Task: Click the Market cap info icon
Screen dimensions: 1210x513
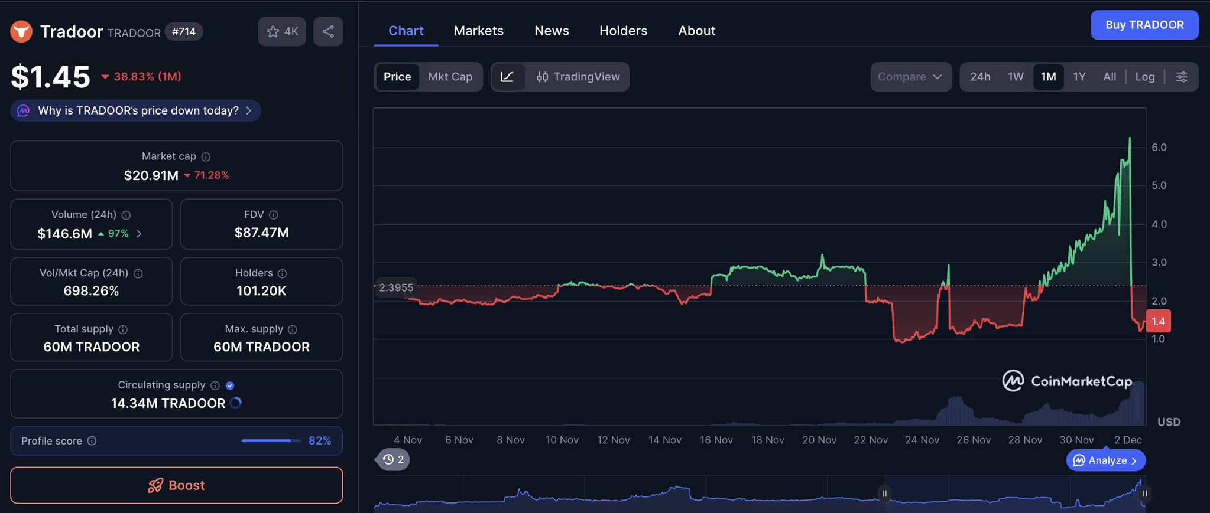Action: click(206, 156)
